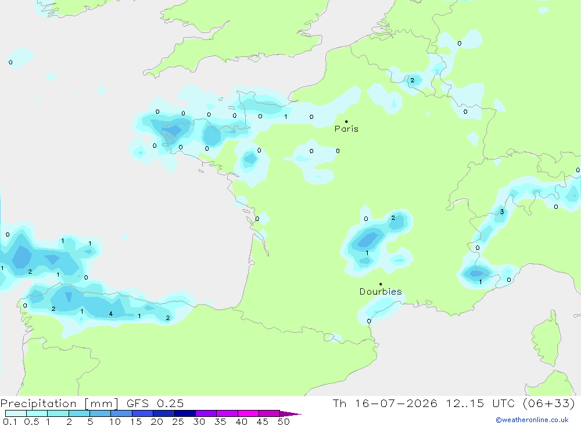Select the 5–10 mm legend swatch
Screen dimensions: 581x425
tap(101, 413)
